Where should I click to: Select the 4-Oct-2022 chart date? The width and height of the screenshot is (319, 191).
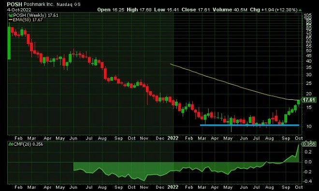tap(19, 10)
